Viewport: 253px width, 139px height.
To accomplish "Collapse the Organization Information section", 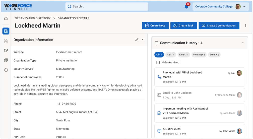I will [x=143, y=40].
